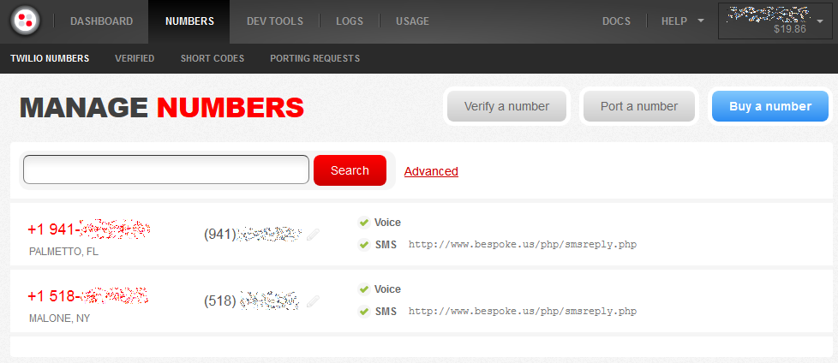View the Usage page
The height and width of the screenshot is (363, 838).
point(412,21)
